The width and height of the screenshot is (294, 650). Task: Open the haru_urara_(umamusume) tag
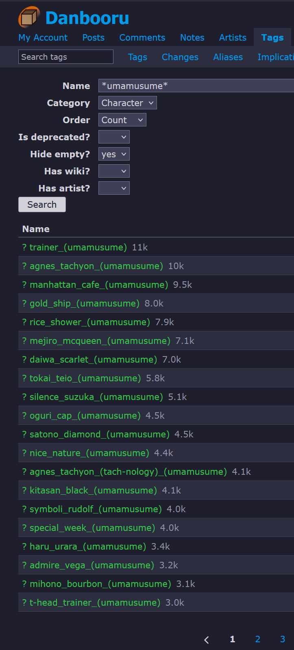(88, 546)
